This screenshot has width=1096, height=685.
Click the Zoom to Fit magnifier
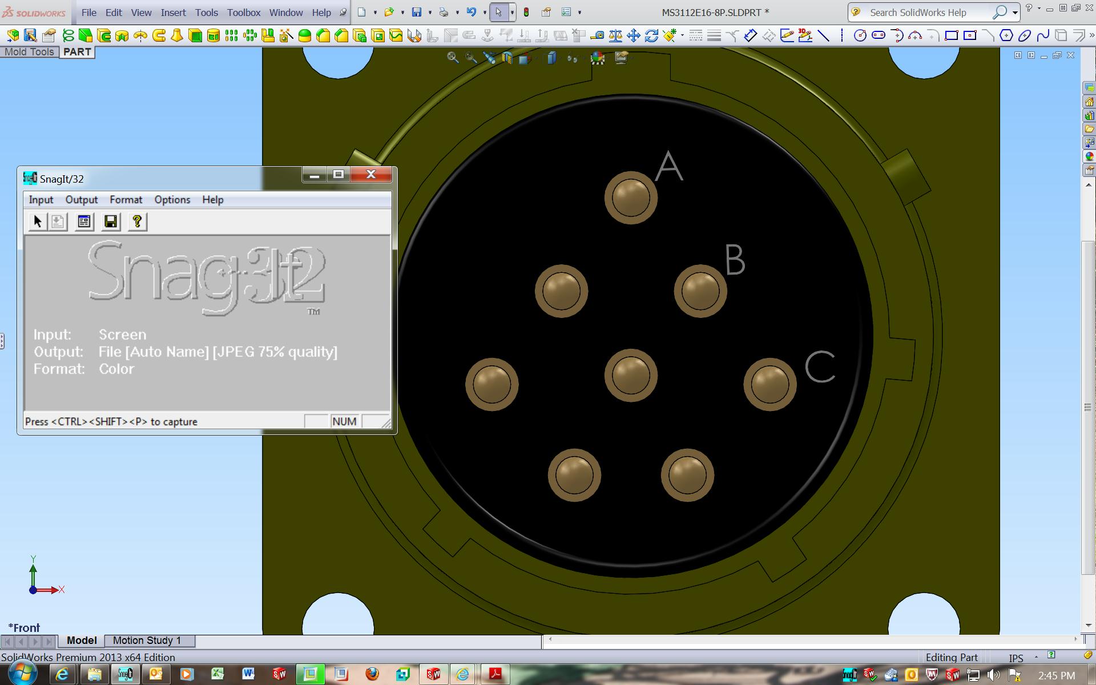(x=453, y=58)
